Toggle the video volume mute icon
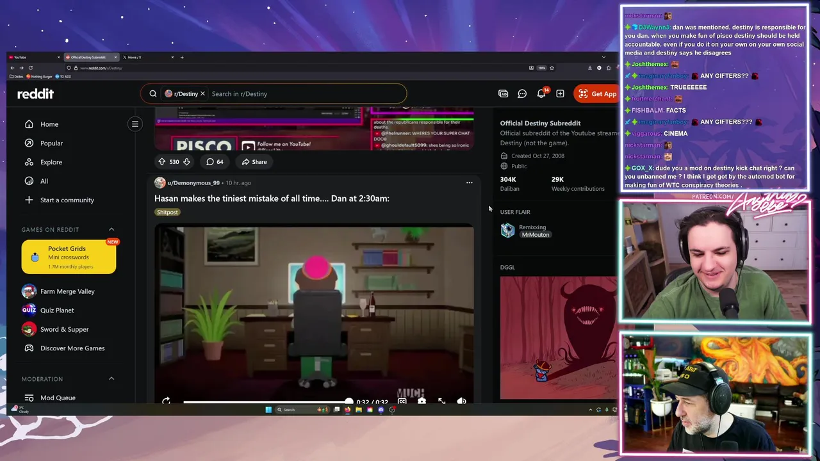Image resolution: width=820 pixels, height=461 pixels. point(461,401)
